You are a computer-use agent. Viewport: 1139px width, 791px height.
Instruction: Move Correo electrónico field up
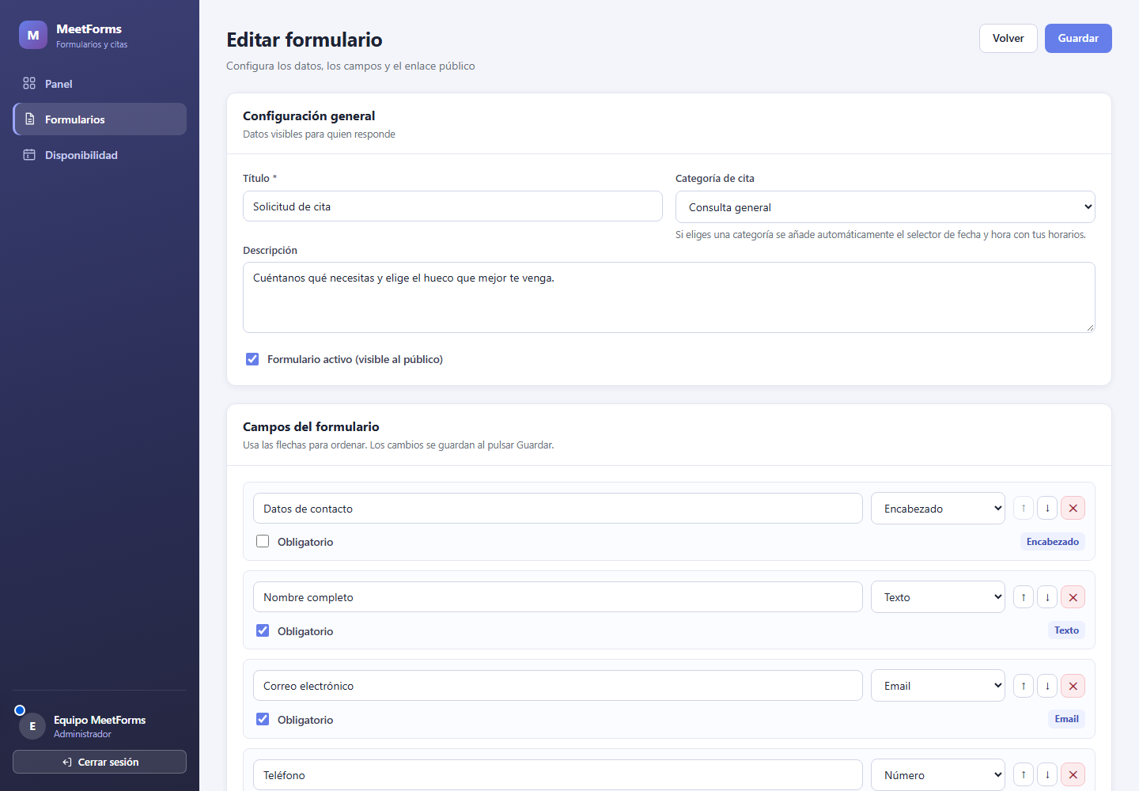point(1024,686)
